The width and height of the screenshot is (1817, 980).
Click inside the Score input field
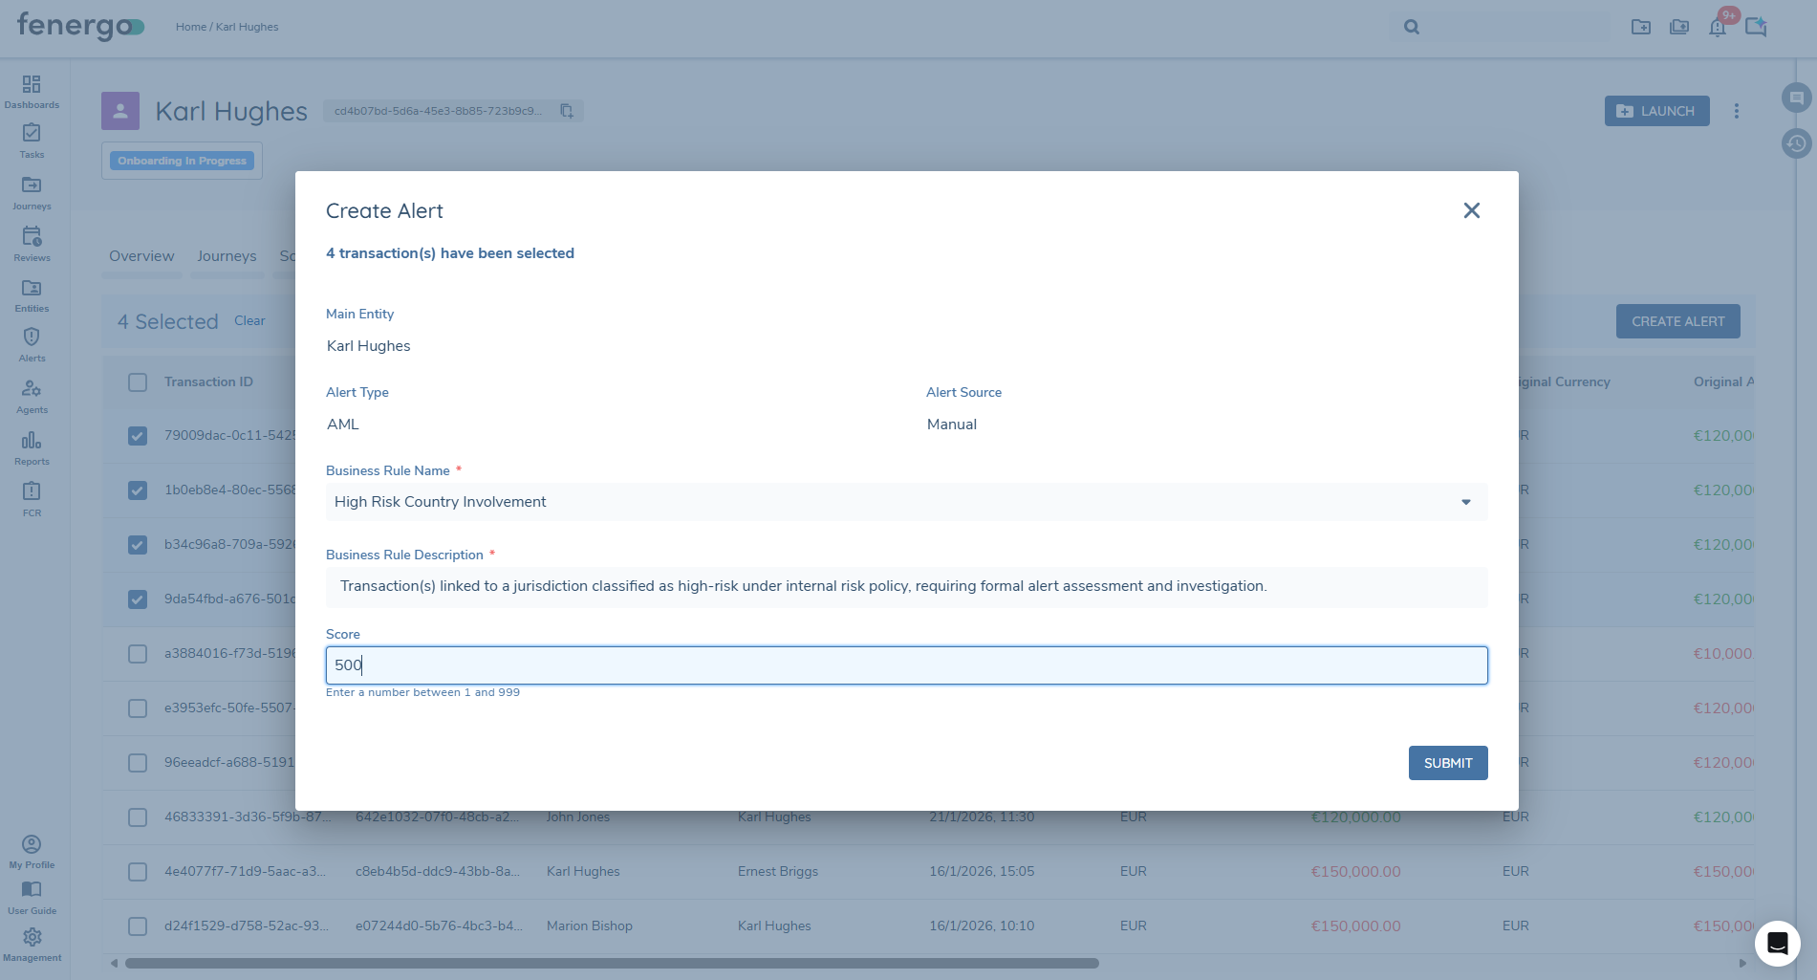point(907,665)
